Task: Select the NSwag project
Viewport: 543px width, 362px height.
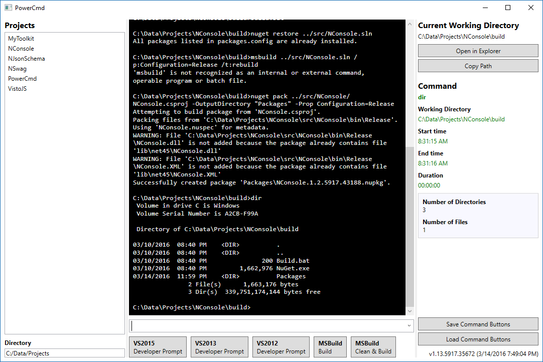Action: tap(18, 69)
